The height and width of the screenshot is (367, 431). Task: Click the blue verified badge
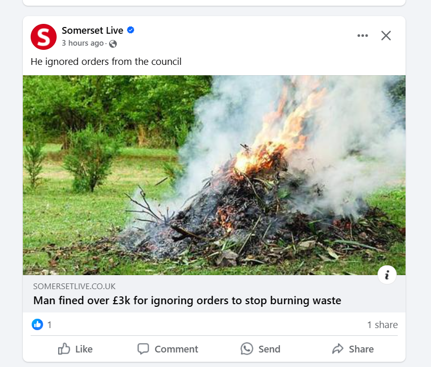click(x=131, y=30)
